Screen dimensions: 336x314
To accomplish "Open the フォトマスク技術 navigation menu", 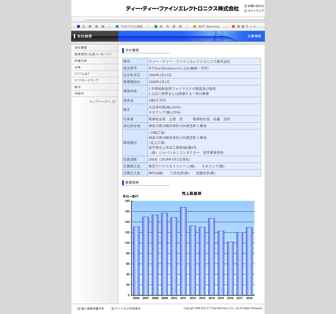I will [129, 26].
